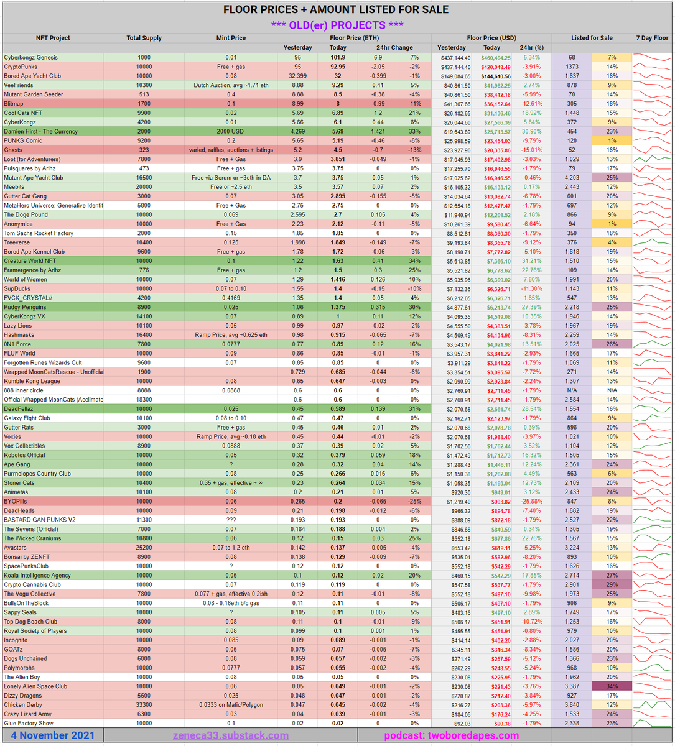Select the 'Creature World NFT' cell
Viewport: 675px width, 746px height.
(52, 261)
